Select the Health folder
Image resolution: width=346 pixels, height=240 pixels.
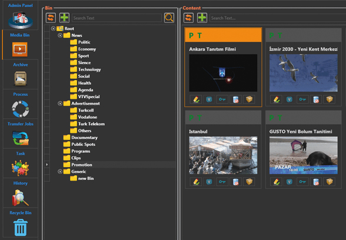coord(81,83)
